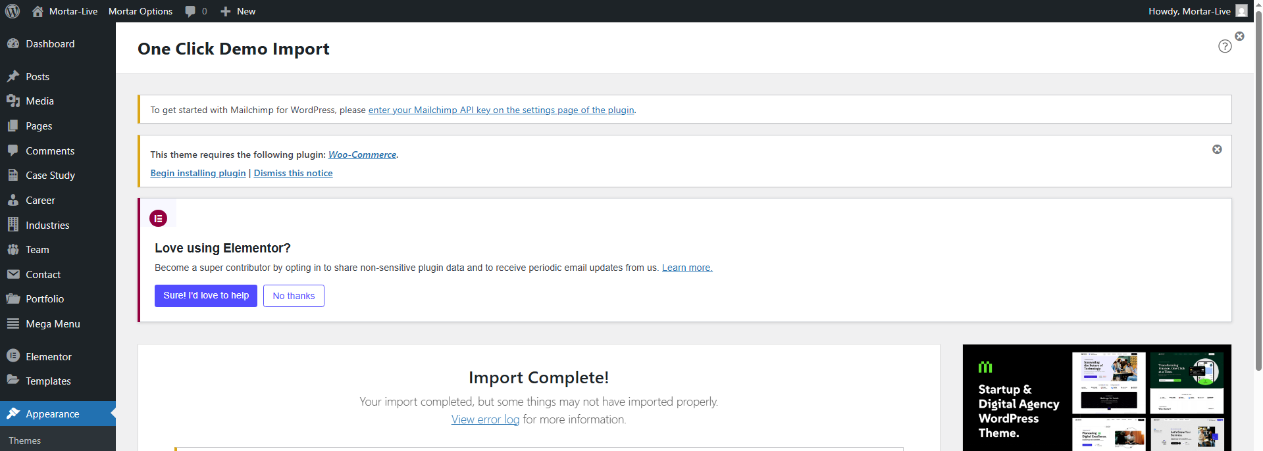
Task: Follow the Mailchimp API key settings link
Action: [x=501, y=110]
